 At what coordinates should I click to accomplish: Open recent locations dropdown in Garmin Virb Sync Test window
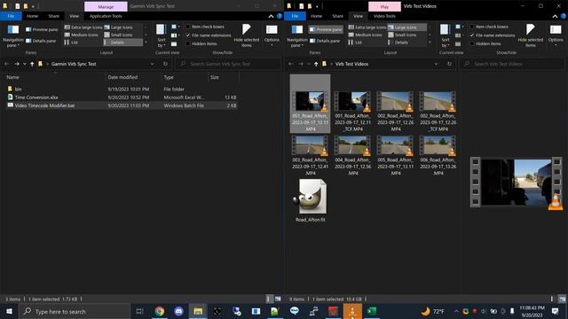coord(25,64)
